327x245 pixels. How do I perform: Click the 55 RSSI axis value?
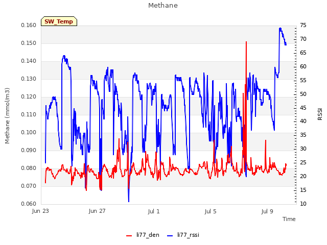point(303,80)
